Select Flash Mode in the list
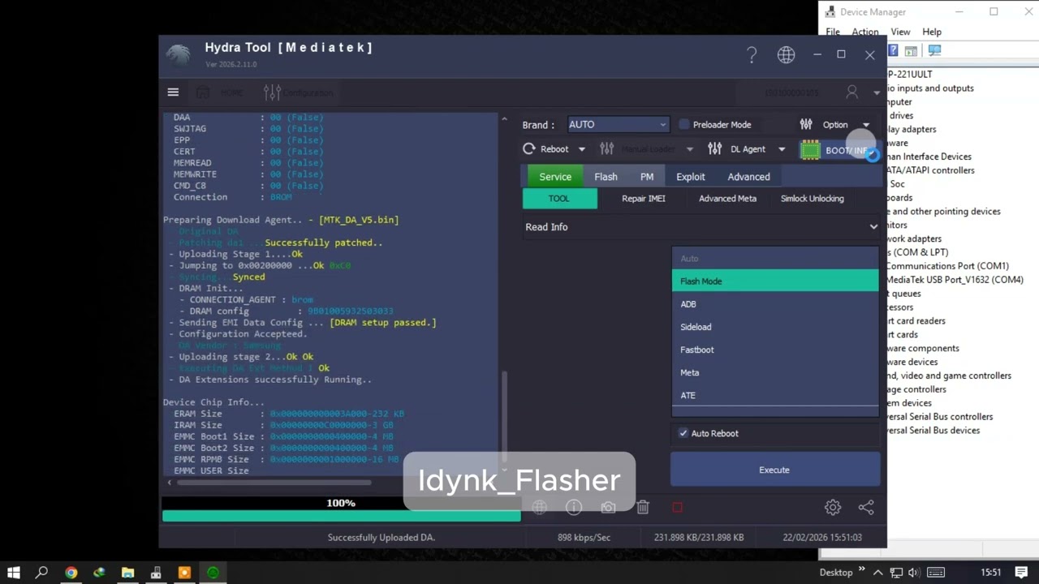Screen dimensions: 1039x584 [x=775, y=281]
